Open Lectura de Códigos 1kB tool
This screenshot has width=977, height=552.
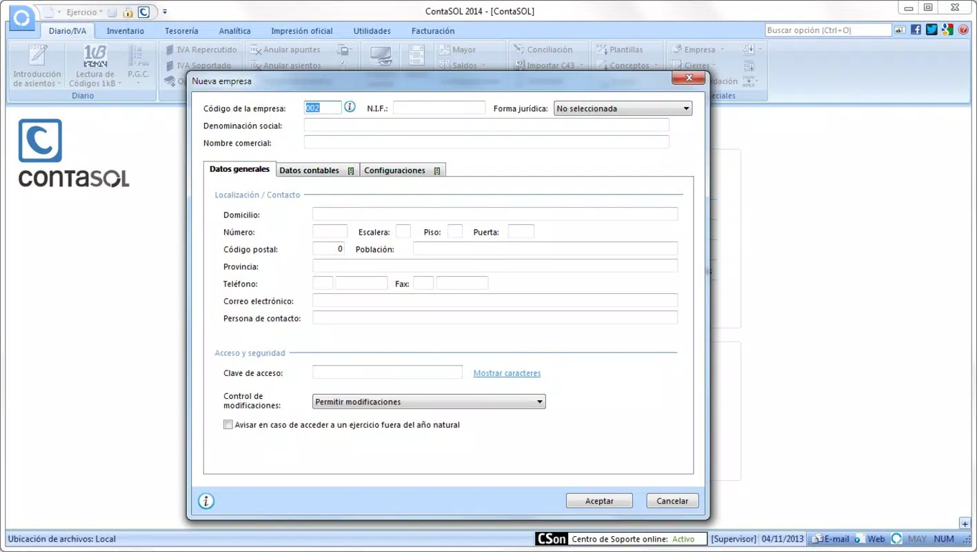pyautogui.click(x=95, y=66)
